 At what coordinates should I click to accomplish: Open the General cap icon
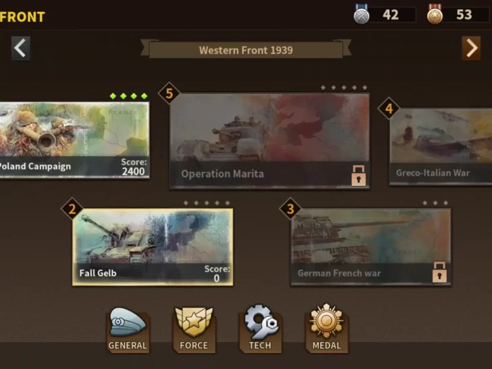128,330
